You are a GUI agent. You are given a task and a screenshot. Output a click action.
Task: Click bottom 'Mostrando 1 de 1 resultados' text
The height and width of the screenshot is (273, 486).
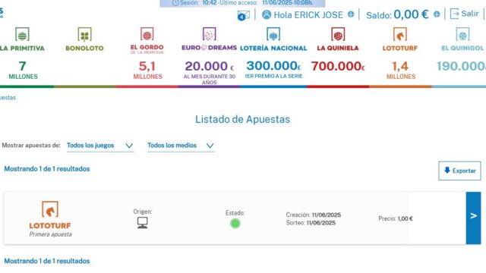tap(47, 261)
